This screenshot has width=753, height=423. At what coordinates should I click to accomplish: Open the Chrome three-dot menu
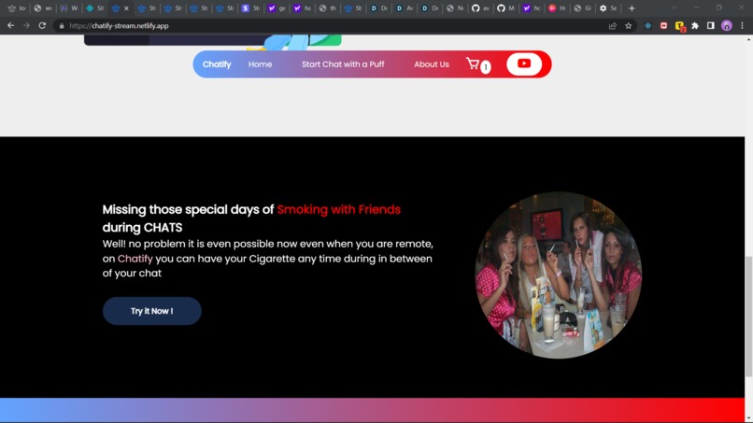742,26
